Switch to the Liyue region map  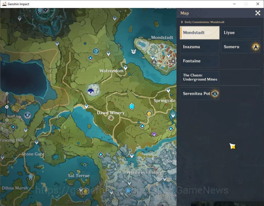click(x=240, y=33)
